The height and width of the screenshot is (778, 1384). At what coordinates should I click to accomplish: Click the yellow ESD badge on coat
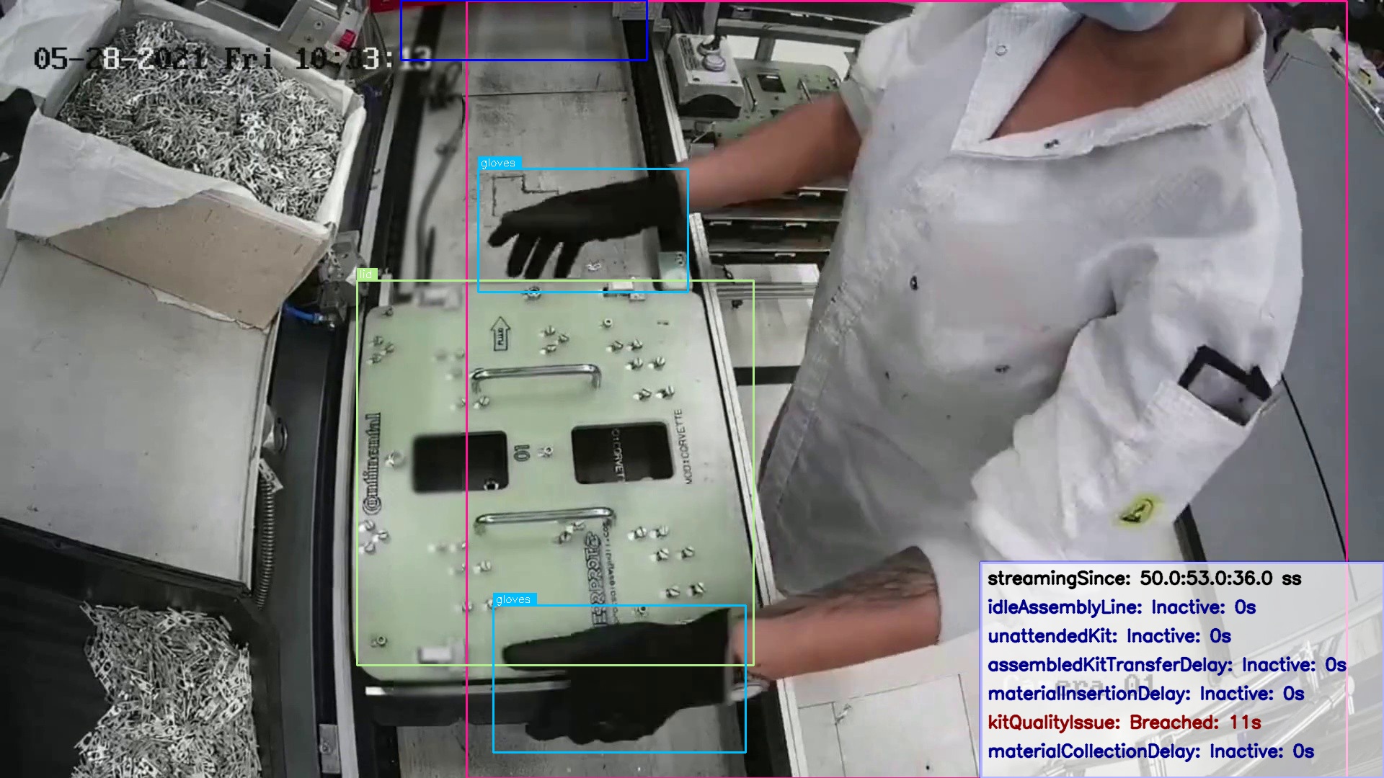tap(1139, 510)
